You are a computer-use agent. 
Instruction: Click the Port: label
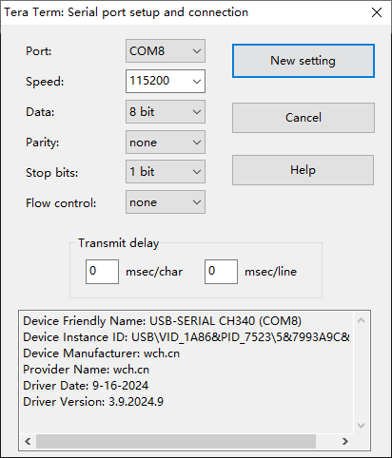pyautogui.click(x=38, y=51)
